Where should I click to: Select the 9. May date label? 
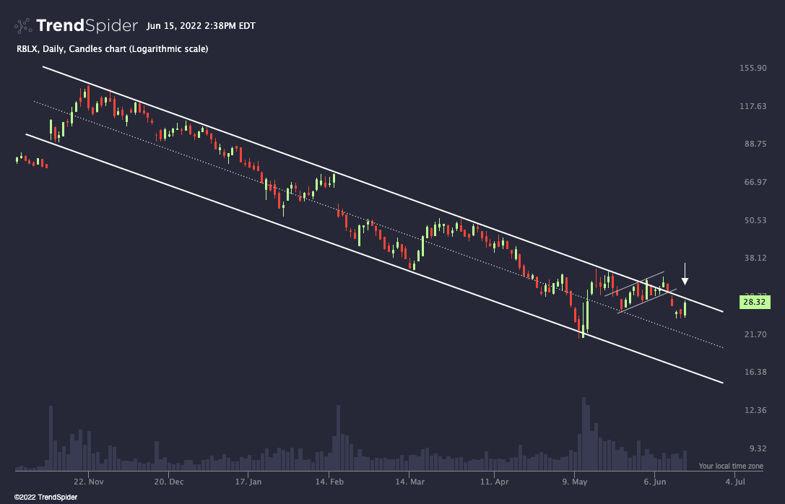coord(574,481)
